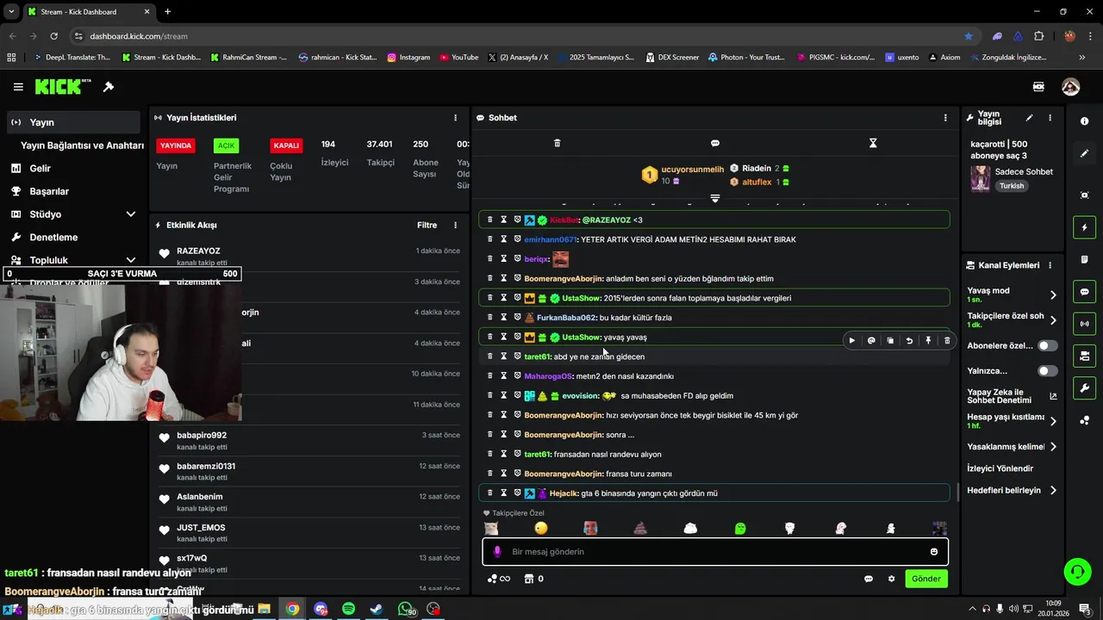Click the speech bubble icon in the Sohbet toolbar
The width and height of the screenshot is (1103, 620).
pos(715,143)
